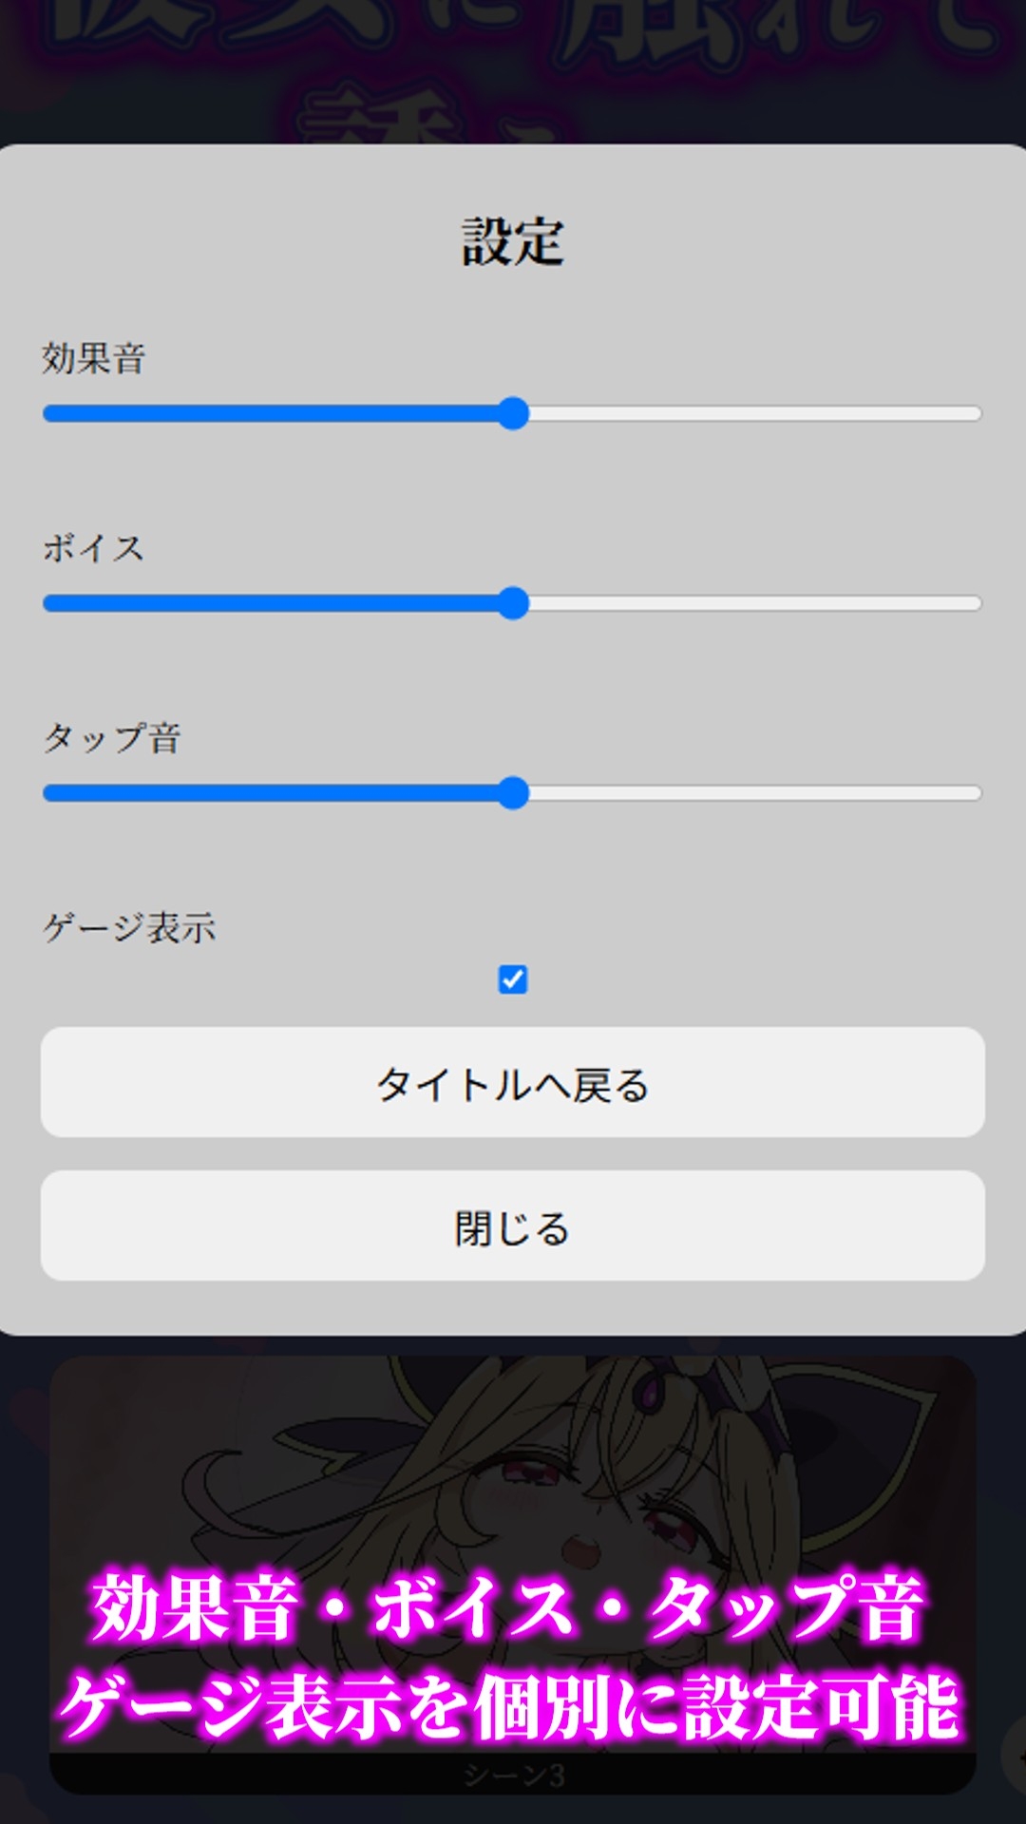Click the gray unfilled part of タップ音 slider
The width and height of the screenshot is (1026, 1824).
[x=755, y=793]
